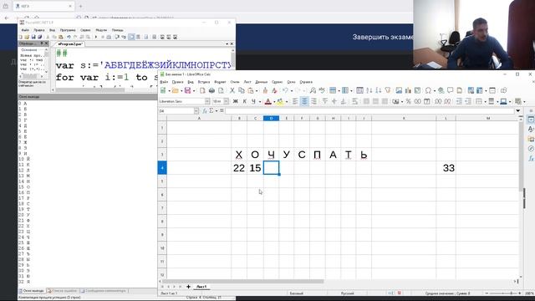Save the PascalABC program file
Image resolution: width=535 pixels, height=301 pixels.
coord(33,37)
